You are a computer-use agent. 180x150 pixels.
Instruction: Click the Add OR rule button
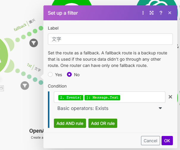pyautogui.click(x=103, y=123)
